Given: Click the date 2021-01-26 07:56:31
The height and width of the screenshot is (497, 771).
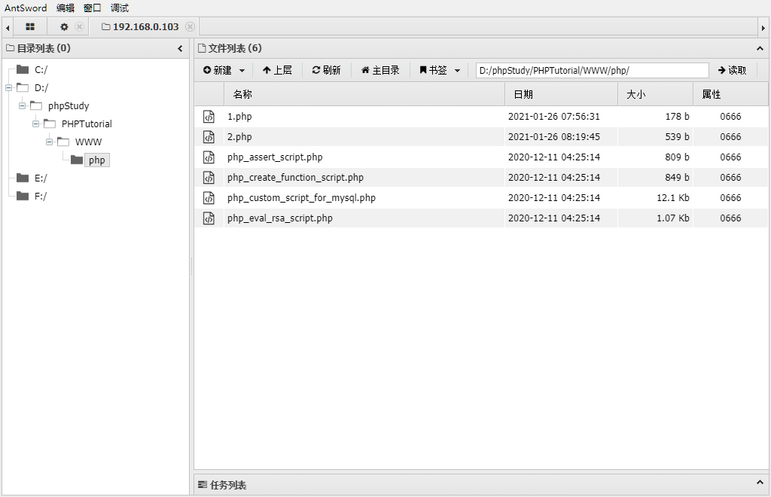Looking at the screenshot, I should pyautogui.click(x=553, y=117).
